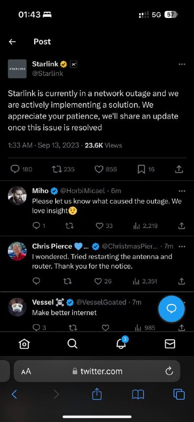Image resolution: width=194 pixels, height=422 pixels.
Task: Like Miho's reply with 33 likes
Action: pyautogui.click(x=99, y=226)
